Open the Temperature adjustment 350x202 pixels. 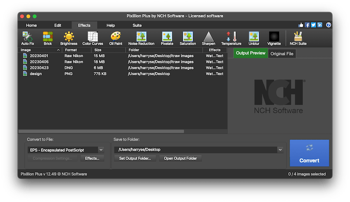click(x=231, y=38)
